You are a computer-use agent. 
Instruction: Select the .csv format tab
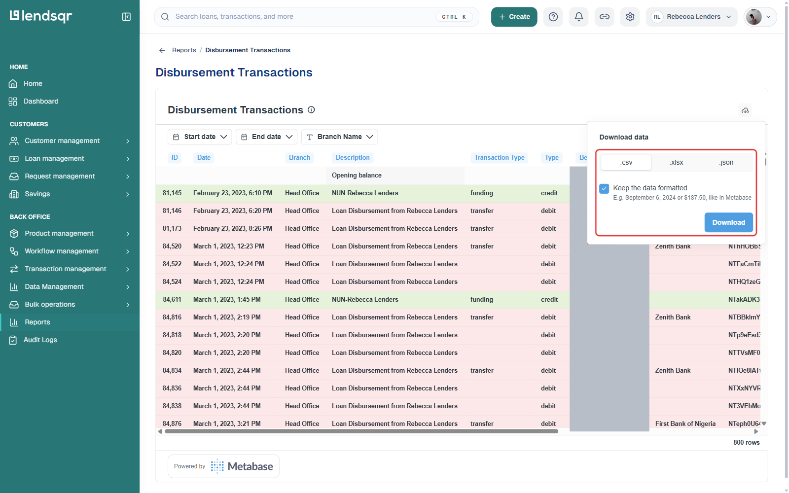626,162
